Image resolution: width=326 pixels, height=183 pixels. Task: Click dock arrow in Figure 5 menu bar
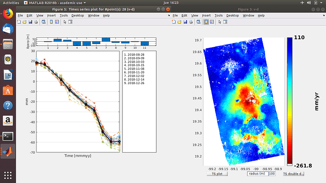click(169, 16)
